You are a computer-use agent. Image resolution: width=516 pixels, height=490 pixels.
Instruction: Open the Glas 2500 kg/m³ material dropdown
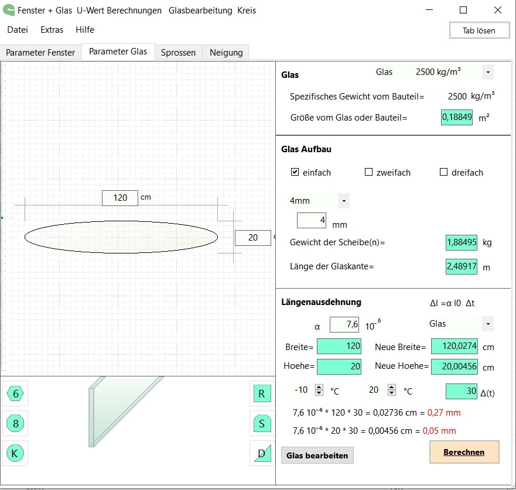(x=488, y=73)
